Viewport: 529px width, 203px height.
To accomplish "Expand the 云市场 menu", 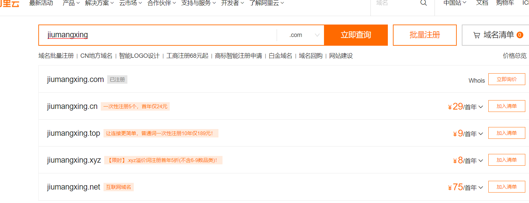I will click(131, 3).
